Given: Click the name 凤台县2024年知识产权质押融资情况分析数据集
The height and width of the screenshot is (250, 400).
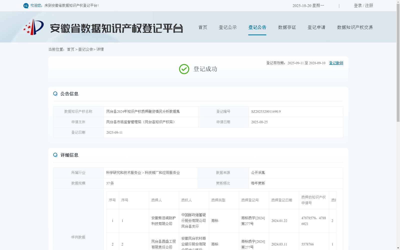Looking at the screenshot, I should (143, 111).
